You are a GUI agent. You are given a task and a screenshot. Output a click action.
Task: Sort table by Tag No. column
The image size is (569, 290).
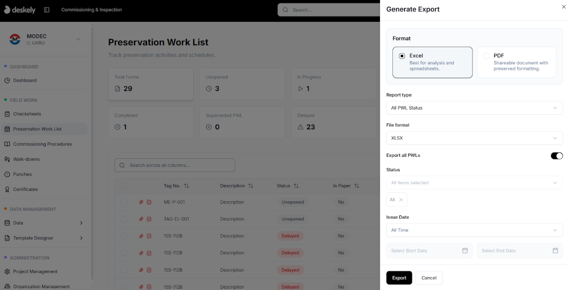click(x=188, y=185)
